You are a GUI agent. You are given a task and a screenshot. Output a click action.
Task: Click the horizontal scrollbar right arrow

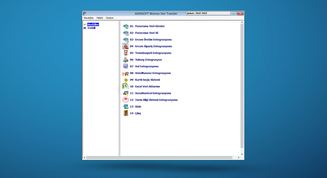click(x=238, y=158)
